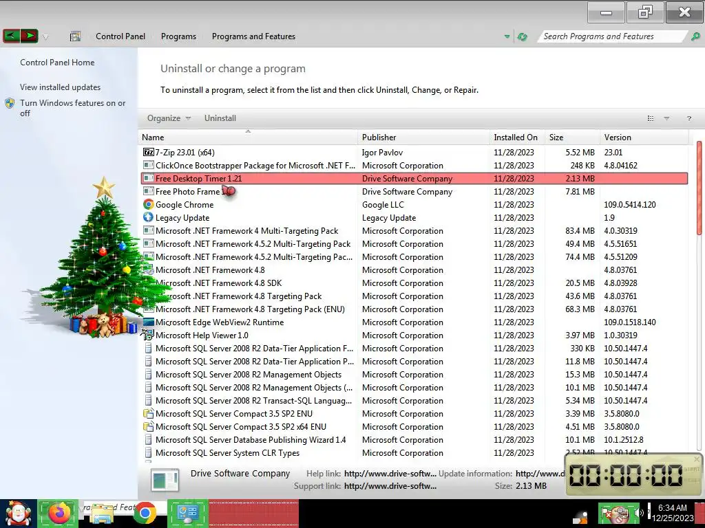The image size is (705, 528).
Task: Click Google LLC publisher cell
Action: 383,204
